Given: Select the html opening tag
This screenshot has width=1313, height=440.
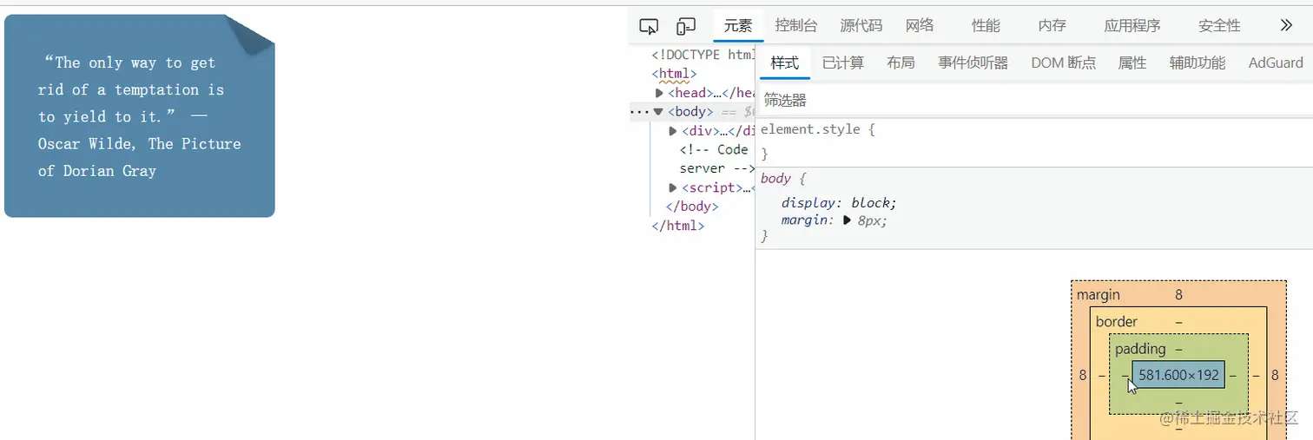Looking at the screenshot, I should (675, 74).
